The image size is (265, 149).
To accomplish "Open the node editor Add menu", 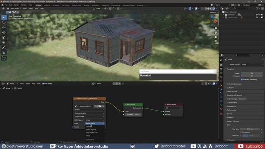I will 33,84.
